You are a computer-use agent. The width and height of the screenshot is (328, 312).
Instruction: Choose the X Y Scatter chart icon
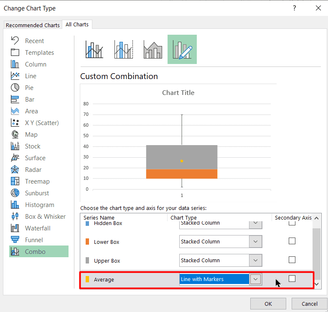[x=15, y=123]
